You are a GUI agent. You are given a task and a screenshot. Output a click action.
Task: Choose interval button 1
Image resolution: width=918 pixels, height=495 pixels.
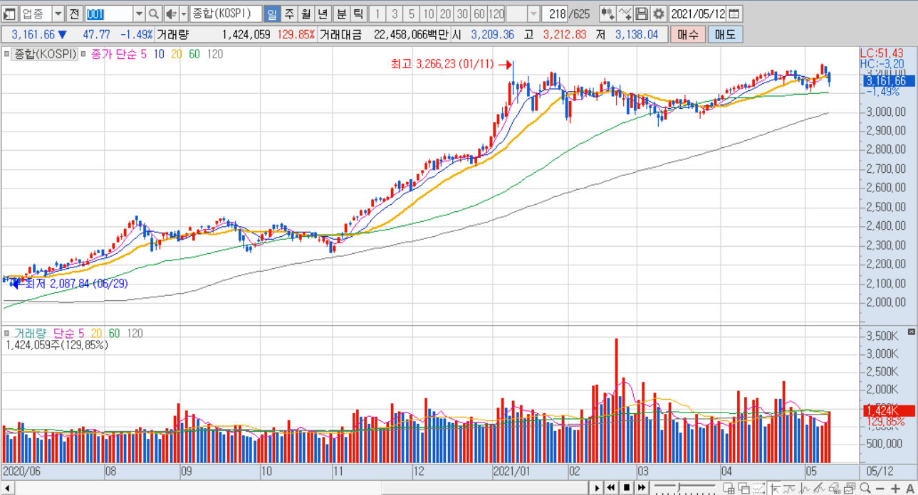coord(377,14)
